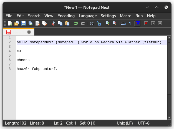Image resolution: width=174 pixels, height=129 pixels.
Task: Expand the Settings menu
Action: (108, 16)
